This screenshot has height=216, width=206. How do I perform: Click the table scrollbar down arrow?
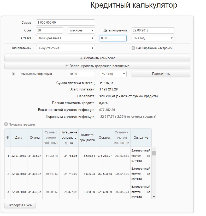[x=154, y=197]
